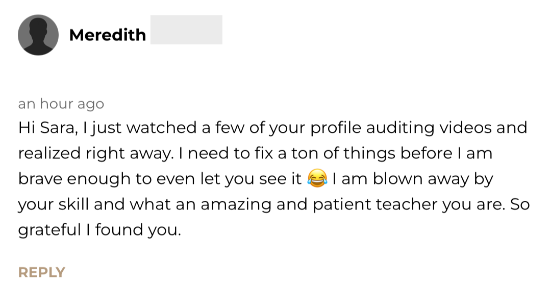The height and width of the screenshot is (306, 550).
Task: Click the "Hi Sara" greeting text
Action: tap(47, 128)
